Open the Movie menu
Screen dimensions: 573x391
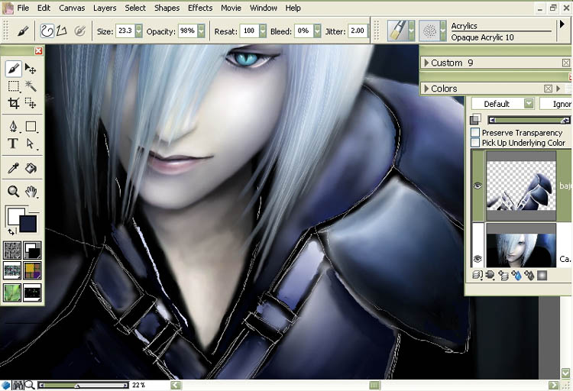pos(231,8)
